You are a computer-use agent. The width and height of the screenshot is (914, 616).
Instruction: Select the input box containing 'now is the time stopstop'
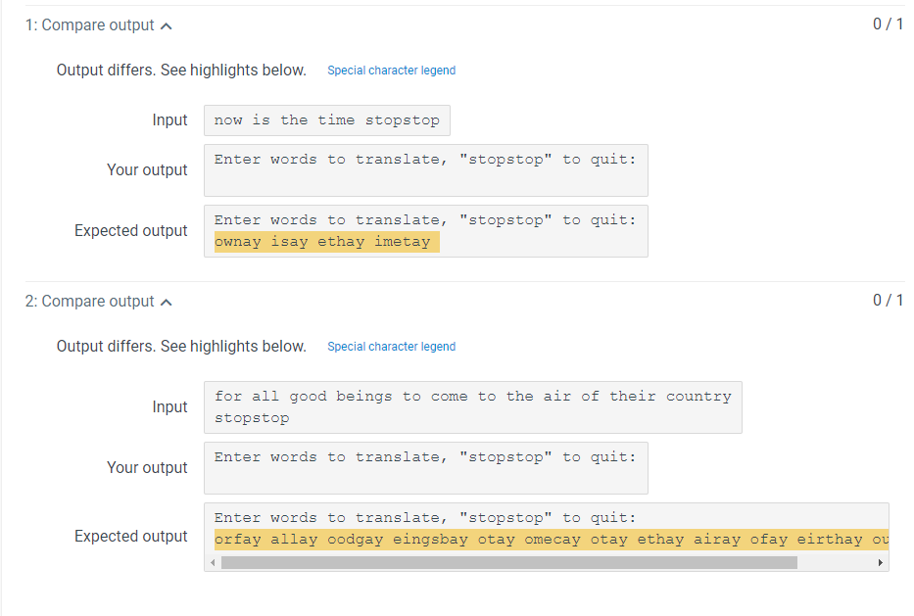tap(326, 119)
